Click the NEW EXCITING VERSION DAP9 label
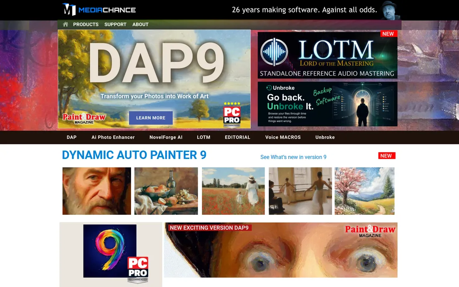 pos(209,228)
